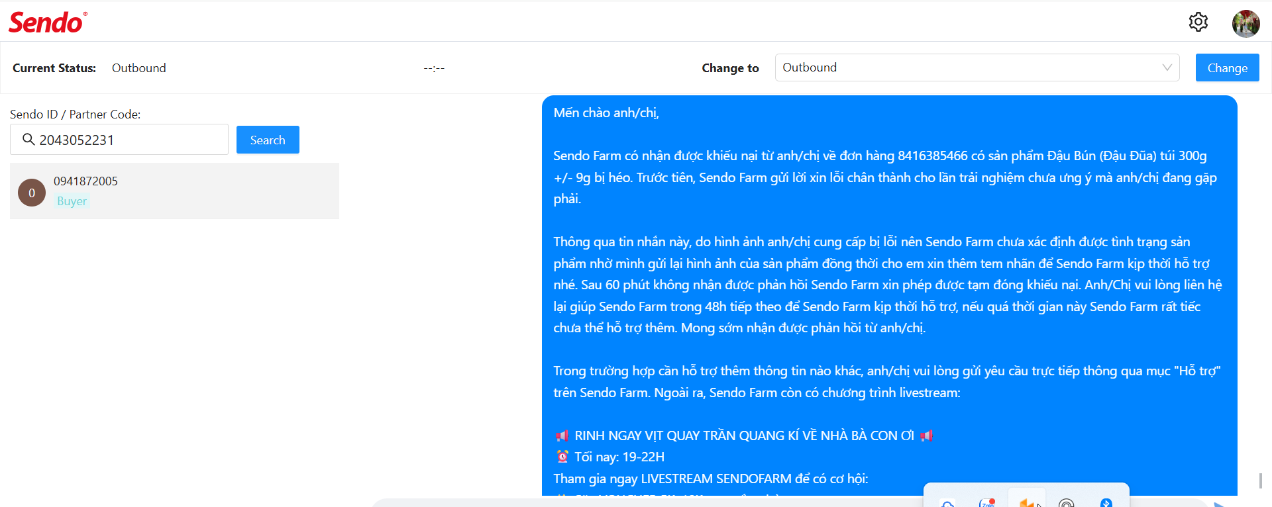
Task: Click the blue chat message bubble
Action: click(x=889, y=295)
